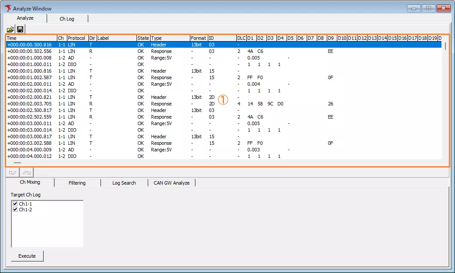Viewport: 455px width, 273px height.
Task: Uncheck Ch1-1 in Target Ch Log
Action: tap(15, 204)
